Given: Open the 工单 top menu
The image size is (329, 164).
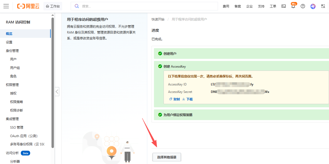Looking at the screenshot, I should 273,6.
